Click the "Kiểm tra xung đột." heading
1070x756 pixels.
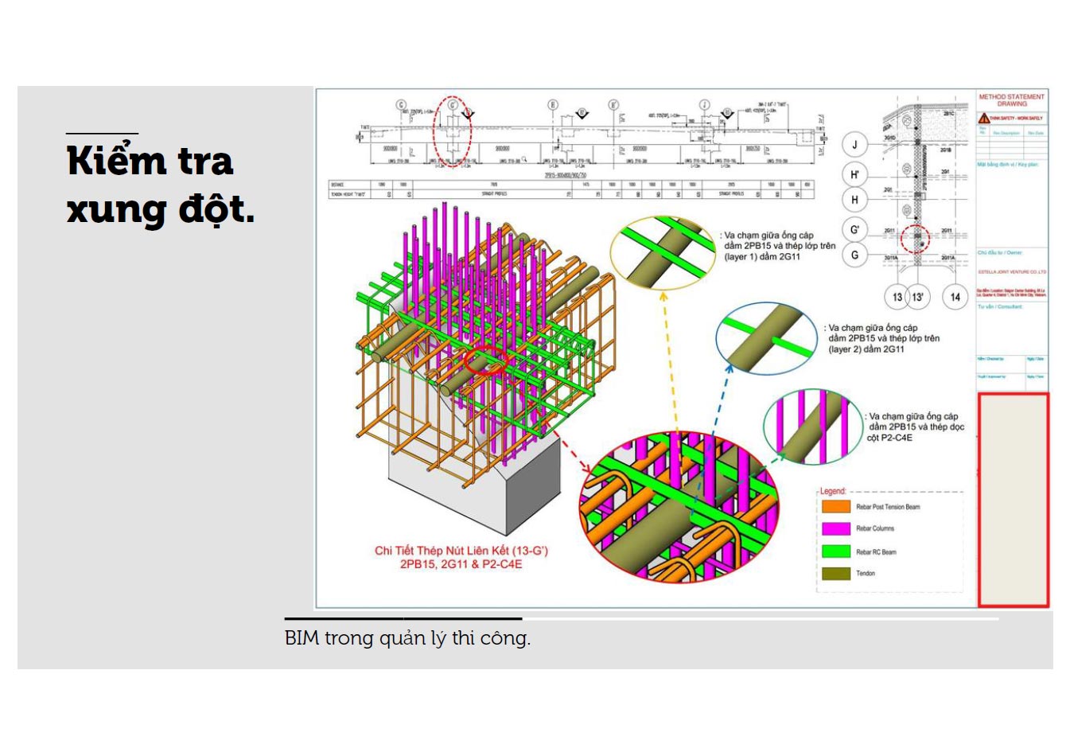coord(160,185)
